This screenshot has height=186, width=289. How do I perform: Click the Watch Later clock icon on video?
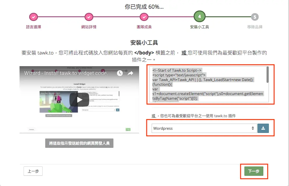(x=120, y=73)
